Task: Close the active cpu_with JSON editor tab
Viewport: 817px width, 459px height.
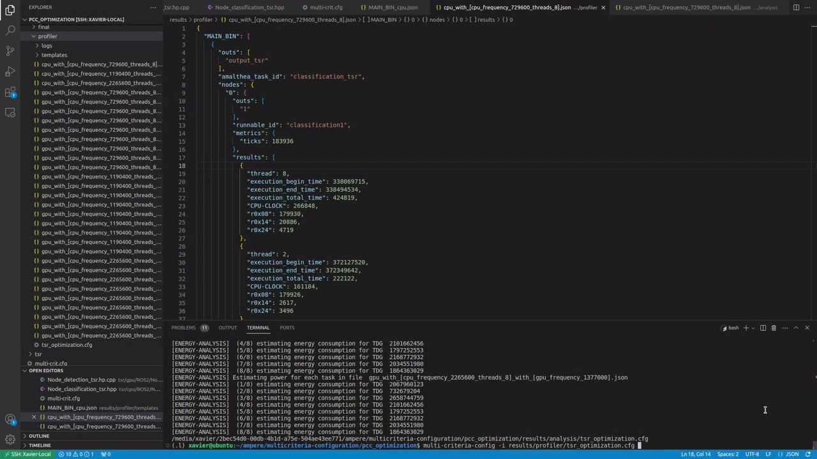Action: tap(603, 8)
